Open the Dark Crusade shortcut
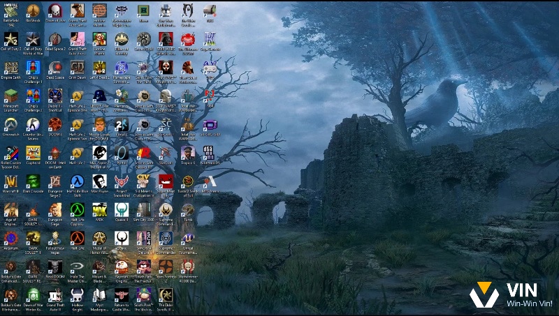559x316 pixels. [x=33, y=181]
